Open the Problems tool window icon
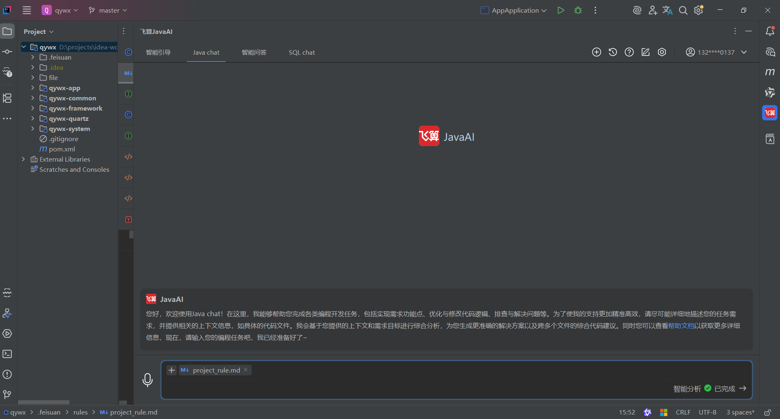 point(7,374)
